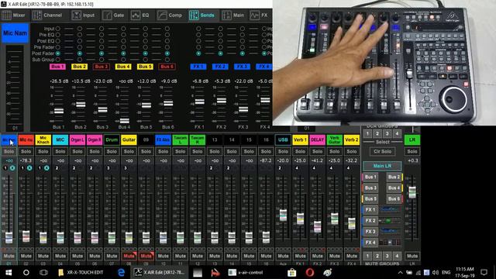Unmute channel 08 red Mute button
The image size is (496, 279).
point(129,256)
